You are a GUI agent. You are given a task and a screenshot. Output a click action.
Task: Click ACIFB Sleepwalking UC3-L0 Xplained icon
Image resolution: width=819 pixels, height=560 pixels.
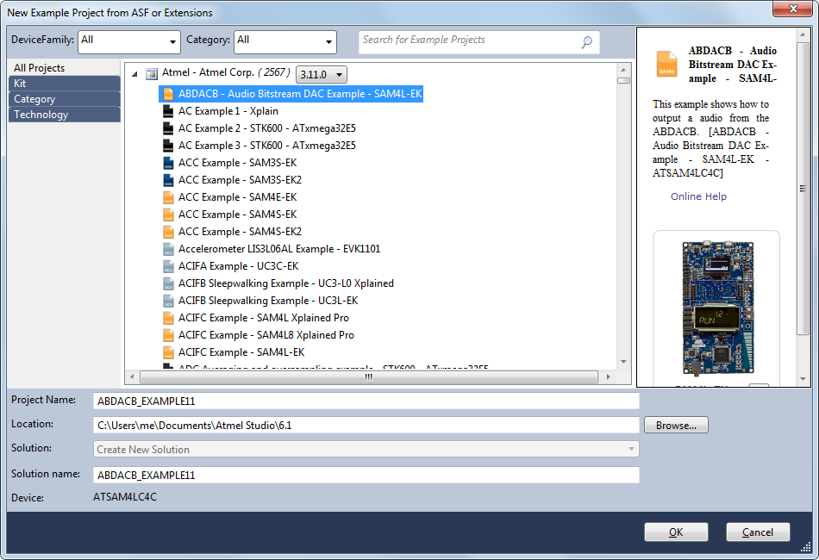[x=168, y=283]
